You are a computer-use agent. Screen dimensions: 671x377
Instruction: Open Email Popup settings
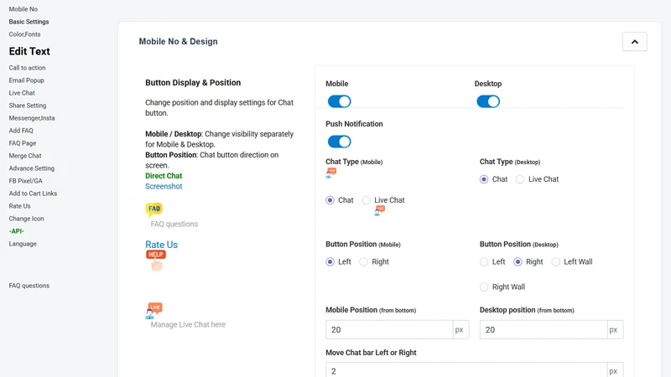[26, 80]
